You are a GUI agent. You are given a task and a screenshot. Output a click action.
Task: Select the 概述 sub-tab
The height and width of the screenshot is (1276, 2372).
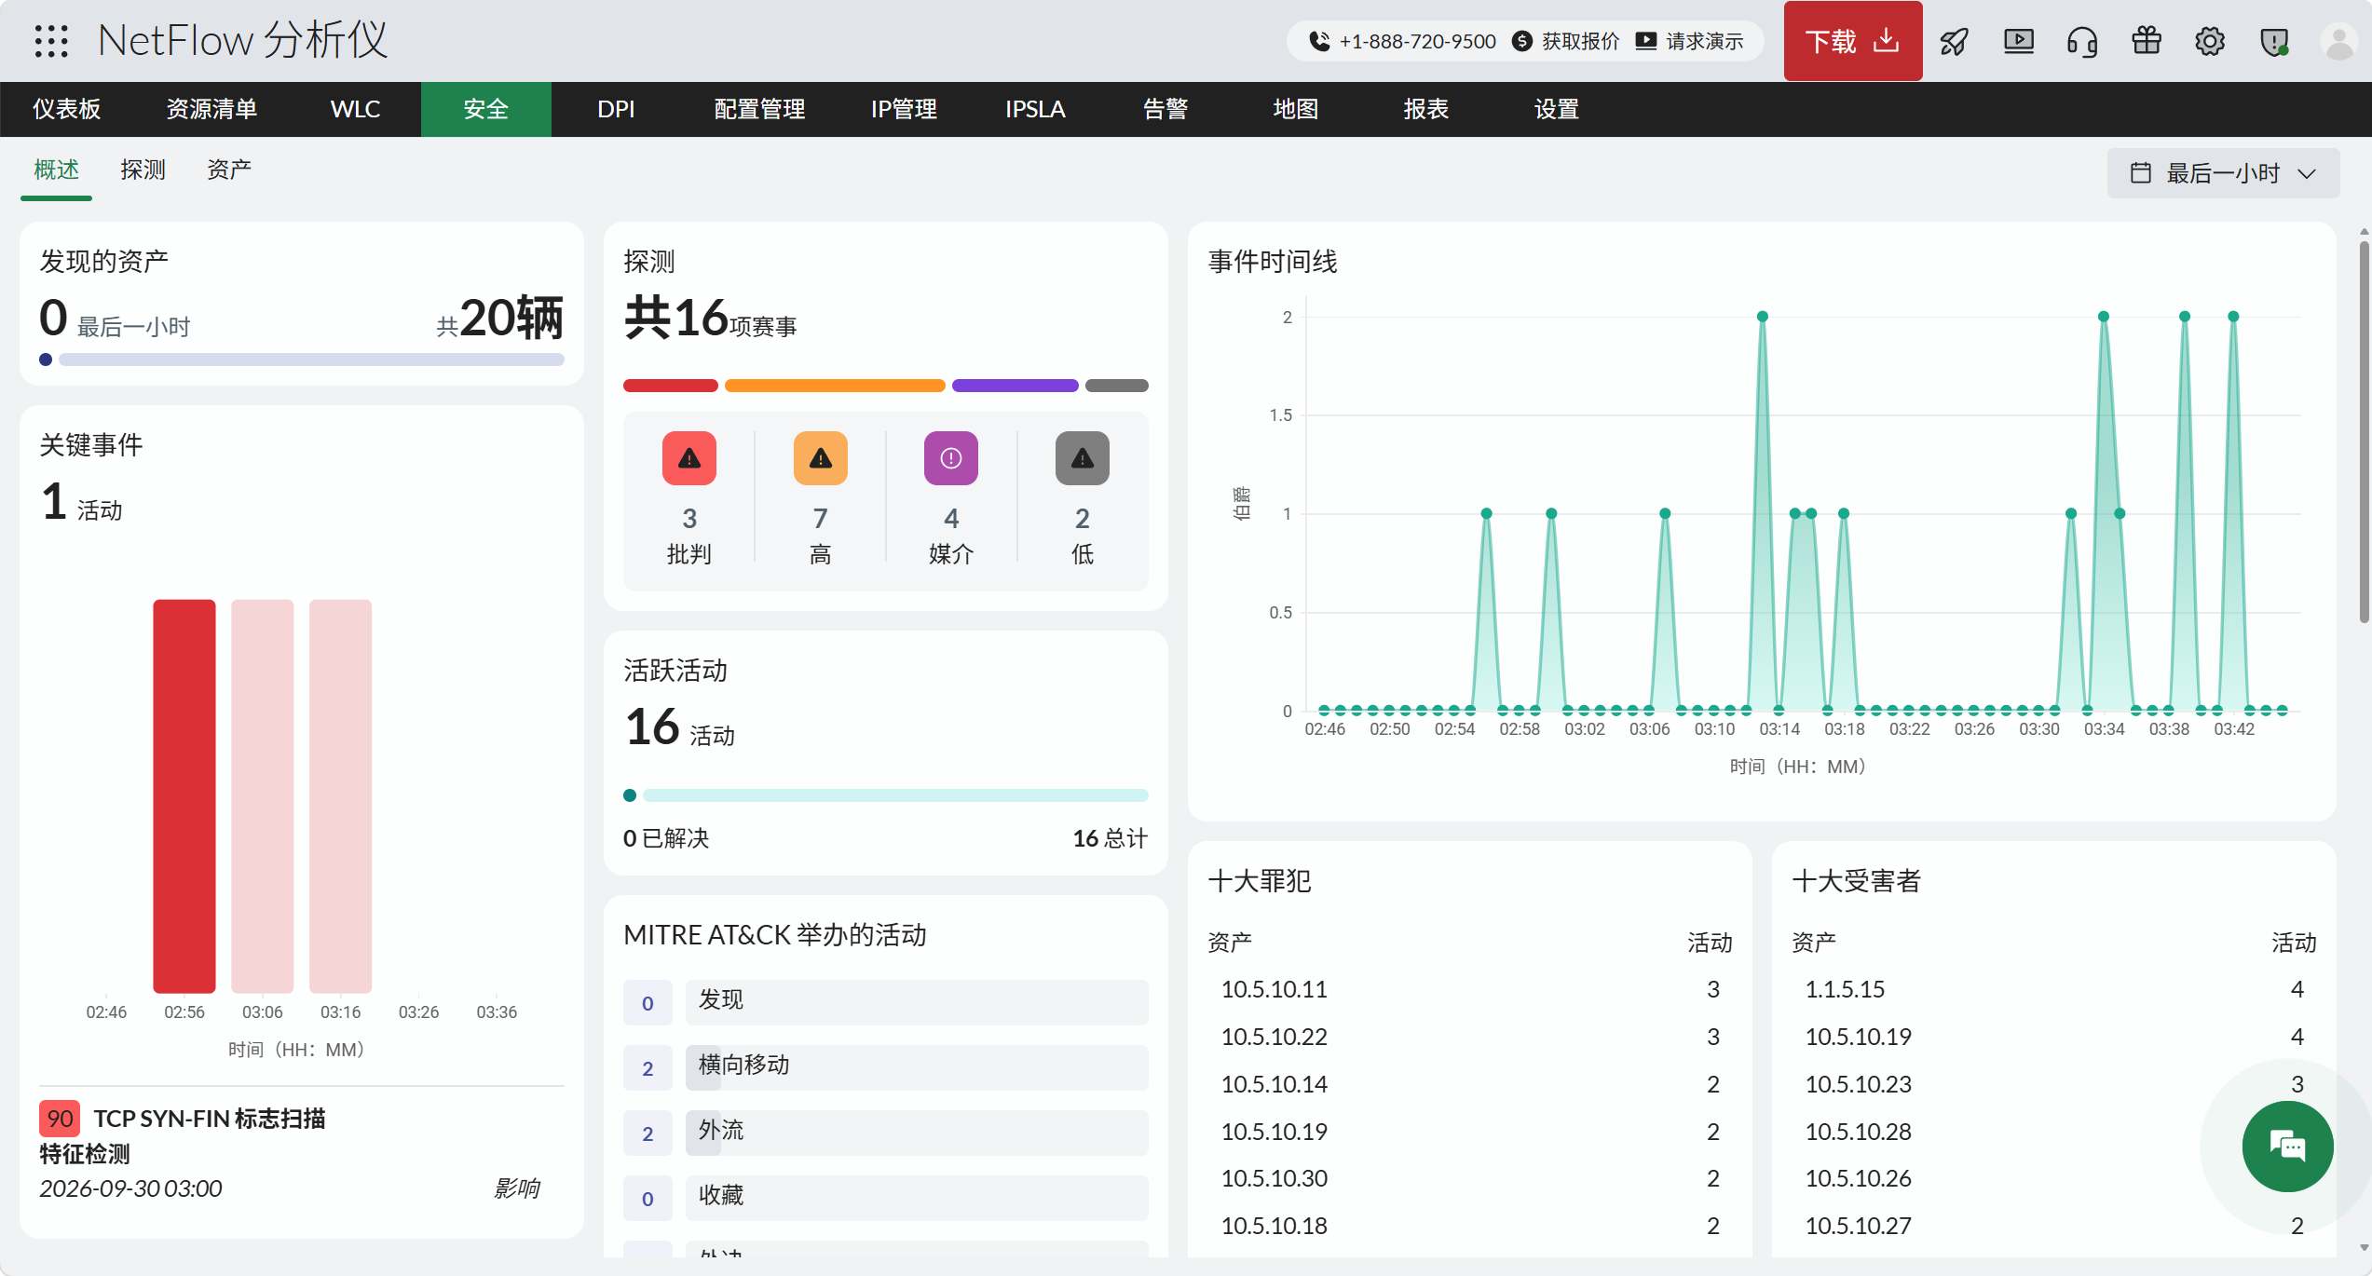57,170
